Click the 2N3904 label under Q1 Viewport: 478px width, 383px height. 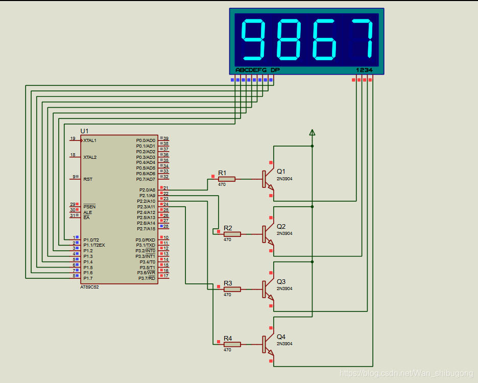[284, 179]
